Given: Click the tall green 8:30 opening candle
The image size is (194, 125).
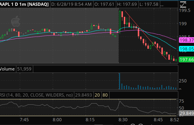Looking at the screenshot, I should coord(120,21).
